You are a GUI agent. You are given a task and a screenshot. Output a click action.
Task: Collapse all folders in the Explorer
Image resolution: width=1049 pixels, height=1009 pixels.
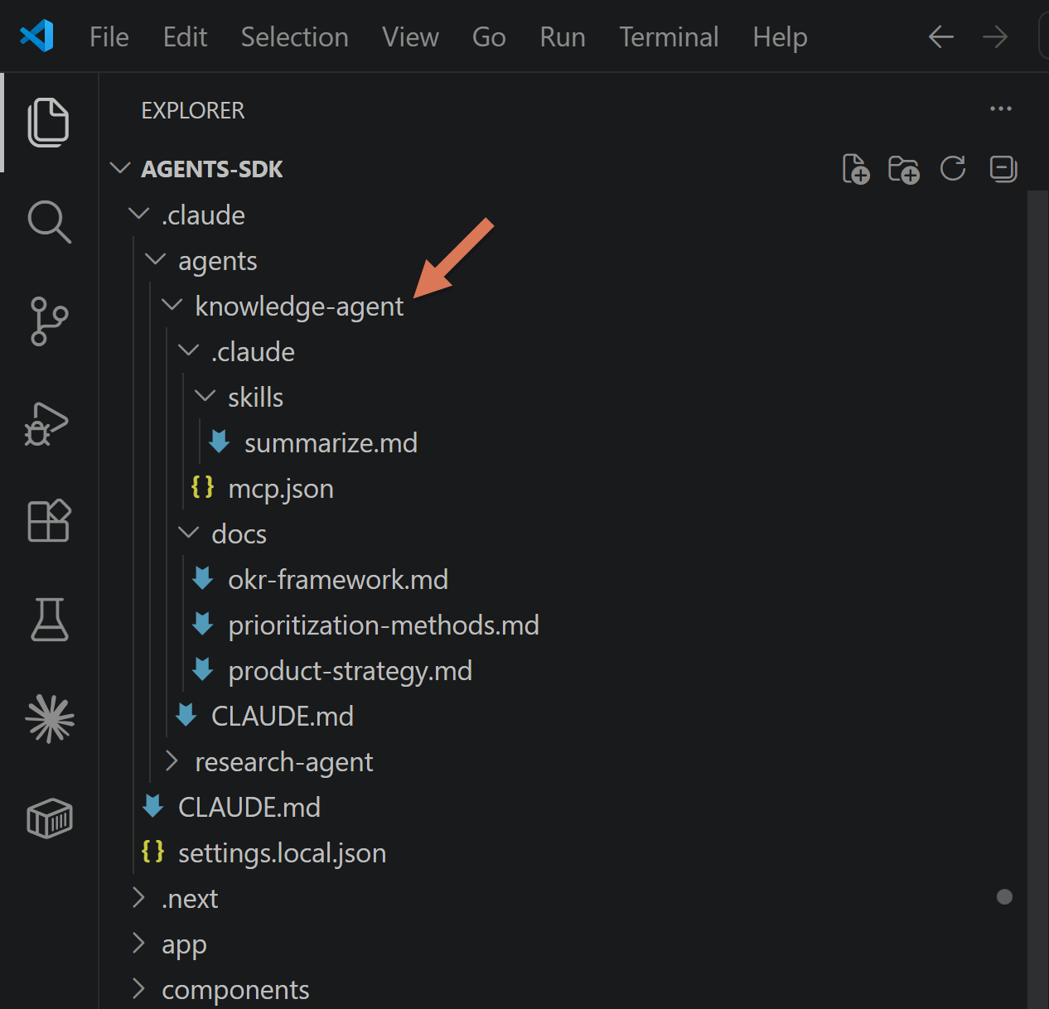[x=1003, y=168]
